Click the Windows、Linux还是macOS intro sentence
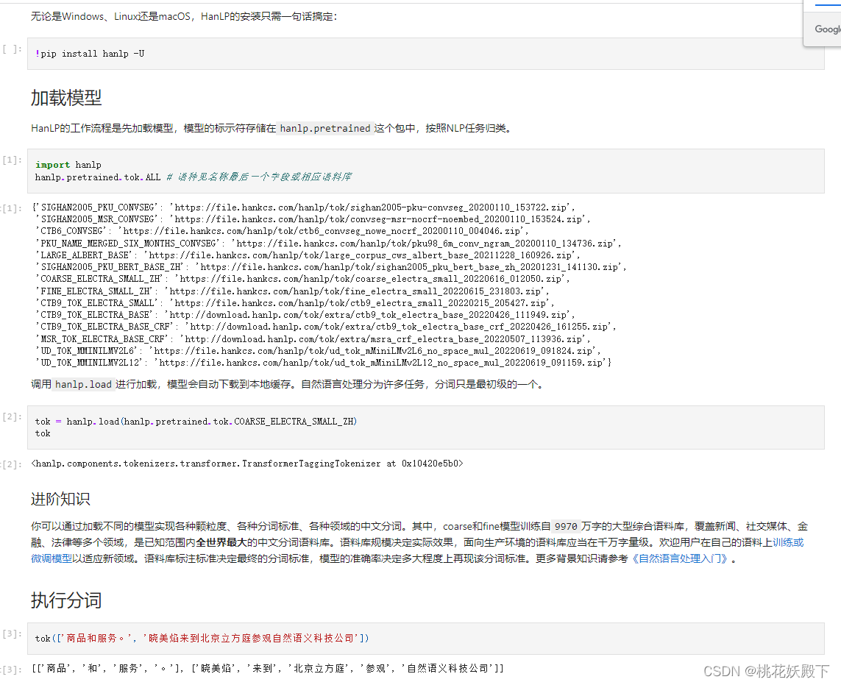Screen dimensions: 841x685 tap(184, 17)
